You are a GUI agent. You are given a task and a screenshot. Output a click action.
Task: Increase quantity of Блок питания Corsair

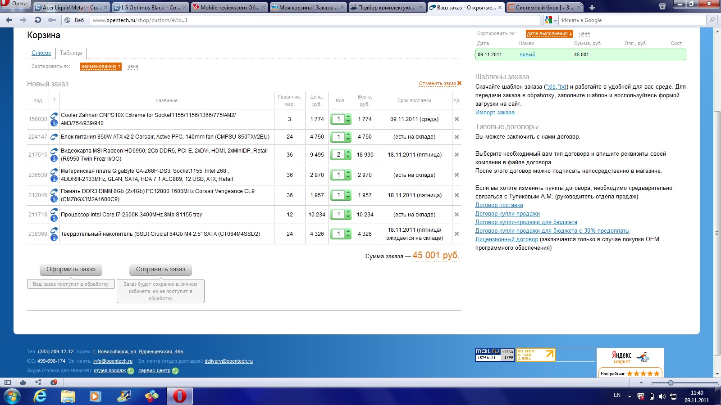348,135
